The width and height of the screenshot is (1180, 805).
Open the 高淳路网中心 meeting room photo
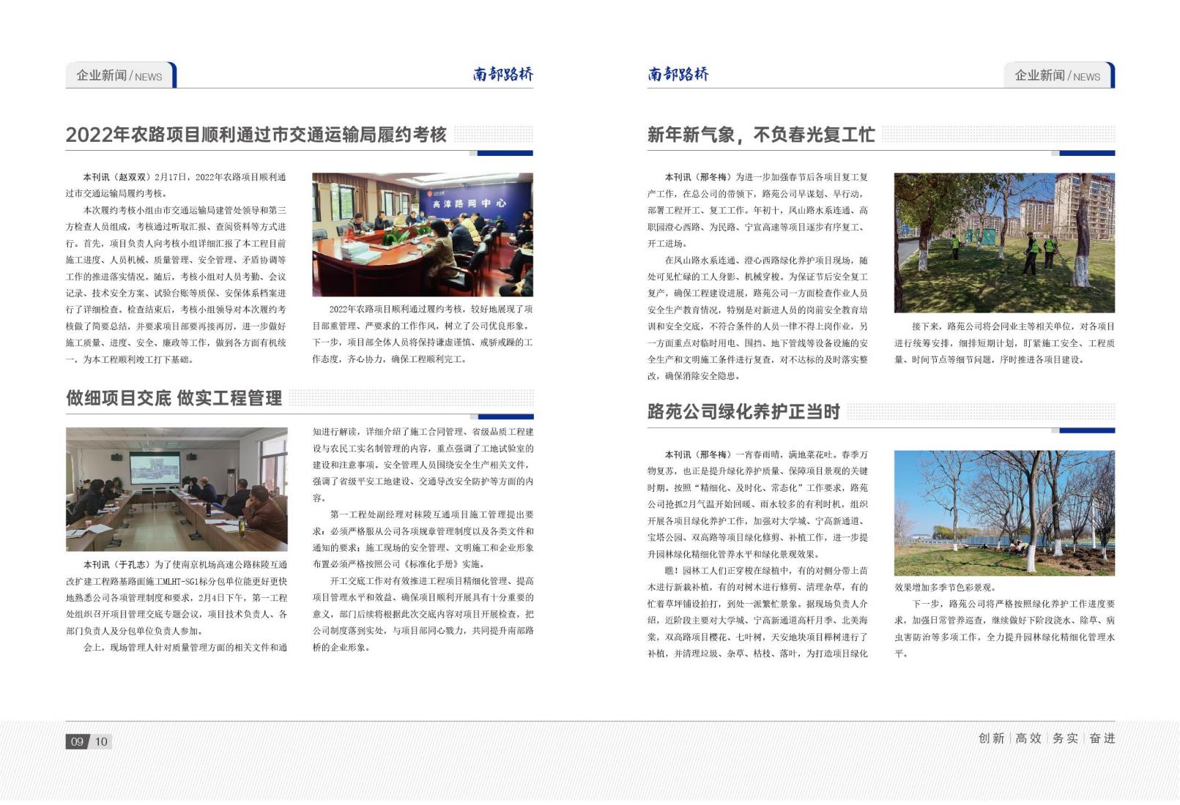tap(423, 234)
